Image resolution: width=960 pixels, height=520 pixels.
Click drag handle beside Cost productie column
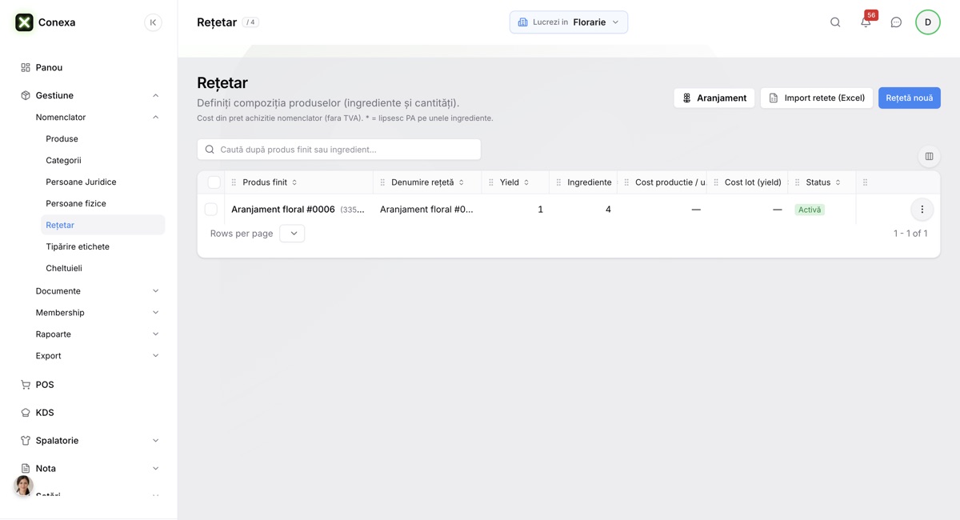(x=626, y=182)
